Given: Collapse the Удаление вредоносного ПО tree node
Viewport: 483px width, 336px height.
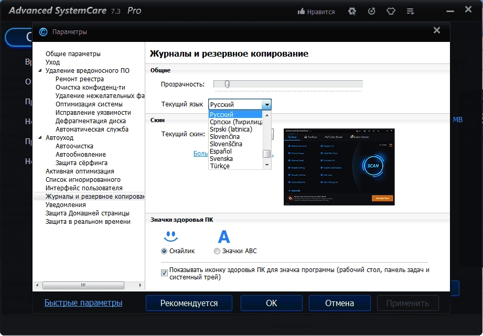Looking at the screenshot, I should [40, 71].
